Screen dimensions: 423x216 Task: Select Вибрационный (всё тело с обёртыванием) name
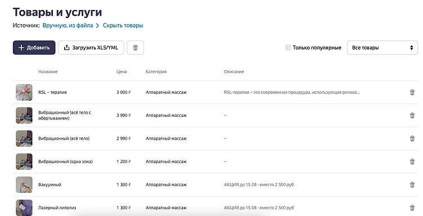65,115
